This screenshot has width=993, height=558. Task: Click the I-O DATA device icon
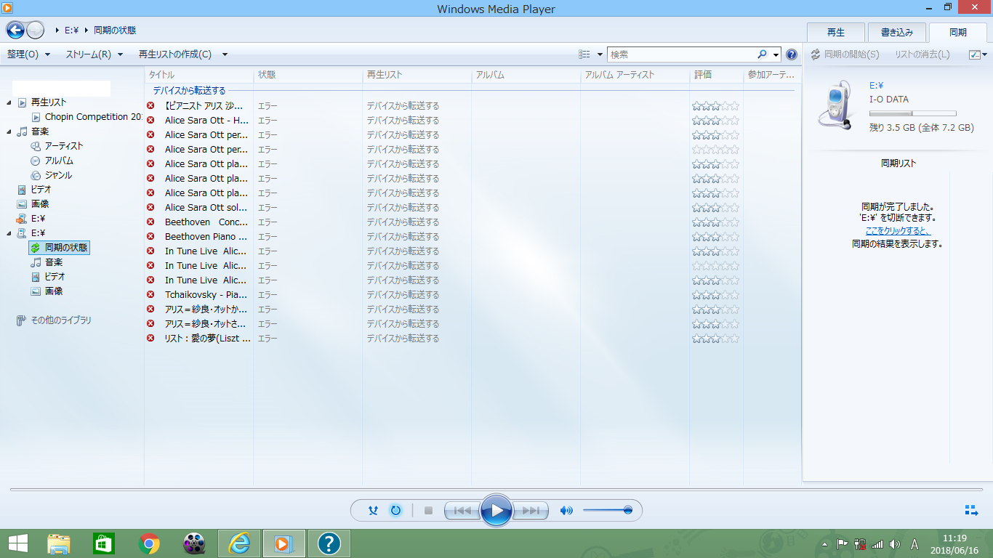[x=835, y=105]
